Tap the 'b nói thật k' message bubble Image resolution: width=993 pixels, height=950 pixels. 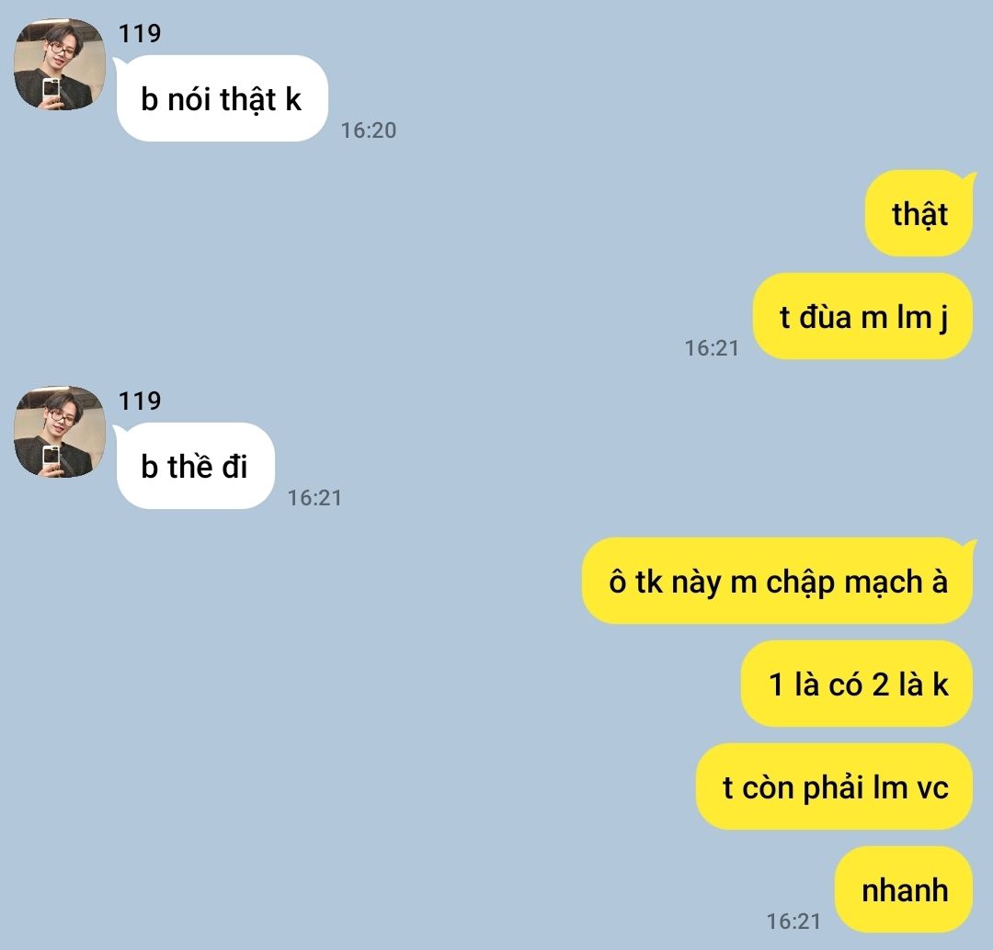click(222, 98)
